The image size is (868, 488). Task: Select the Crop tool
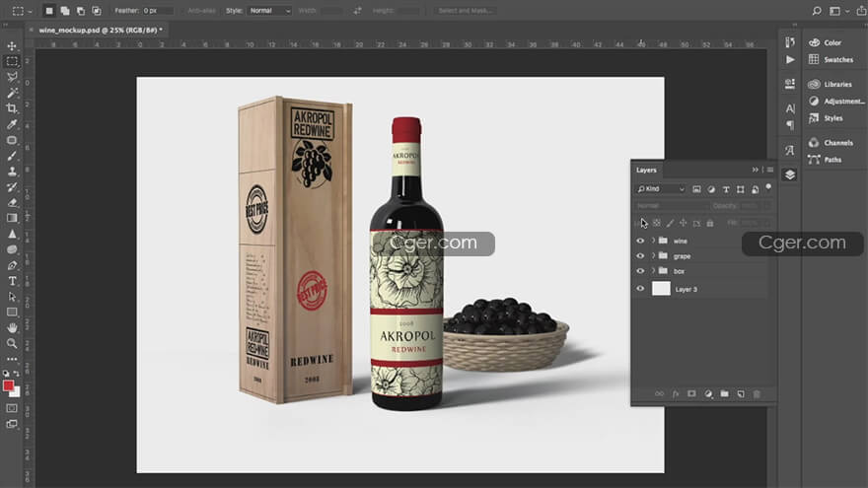[x=12, y=107]
